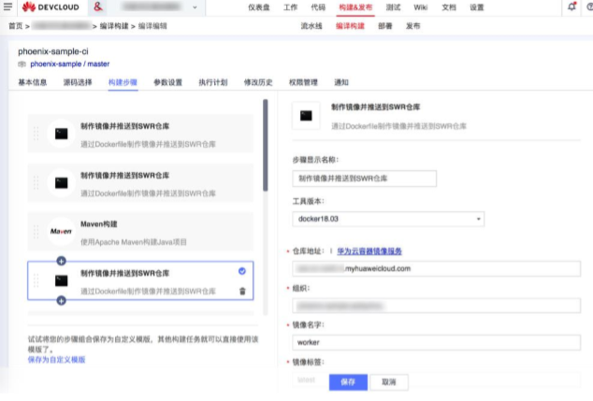The image size is (593, 401).
Task: Select the second 制作镜像并推送到SWR仓库 step terminal icon
Action: tap(62, 183)
